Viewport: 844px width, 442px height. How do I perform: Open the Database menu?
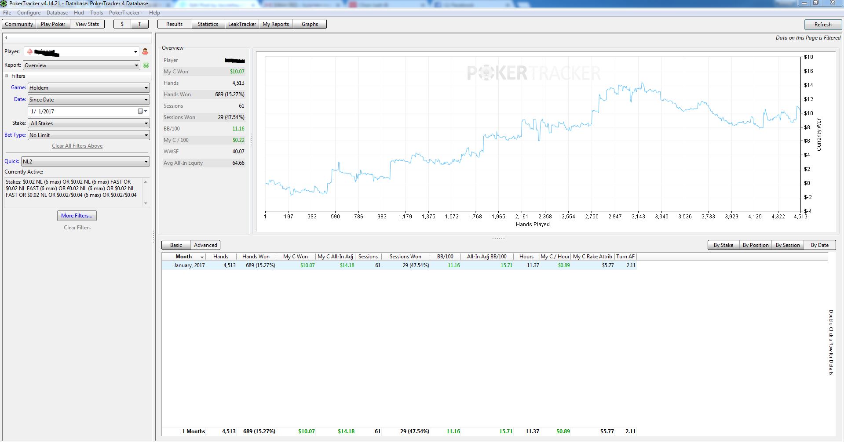[57, 13]
